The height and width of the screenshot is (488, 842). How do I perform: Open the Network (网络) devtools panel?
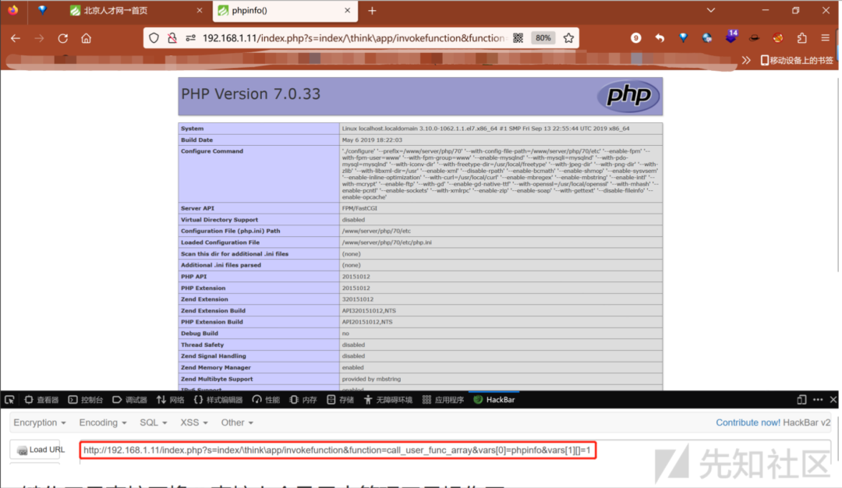pos(170,399)
